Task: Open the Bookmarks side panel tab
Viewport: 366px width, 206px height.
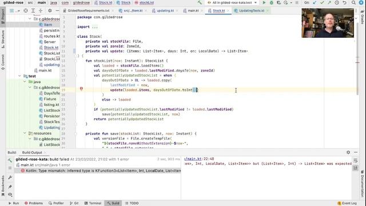Action: click(3, 185)
